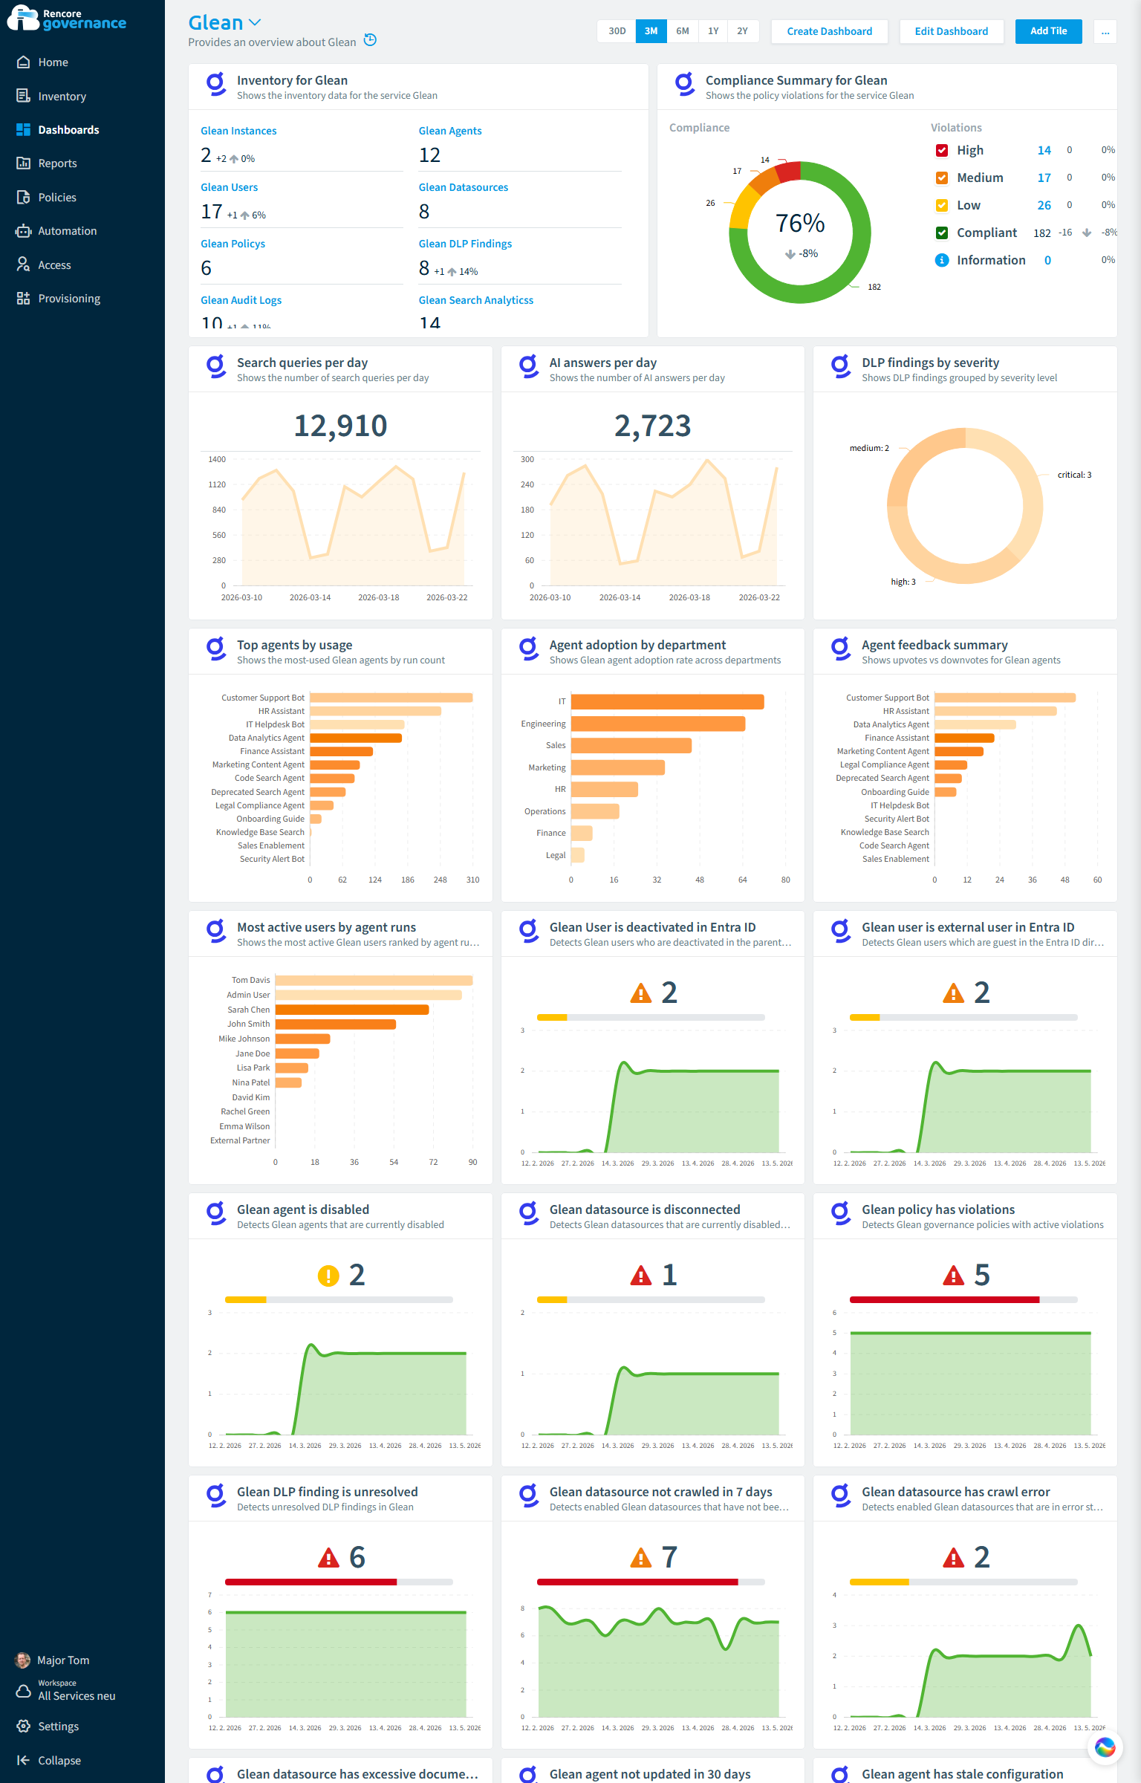The image size is (1141, 1783).
Task: Open the Glean Instances link
Action: tap(238, 131)
